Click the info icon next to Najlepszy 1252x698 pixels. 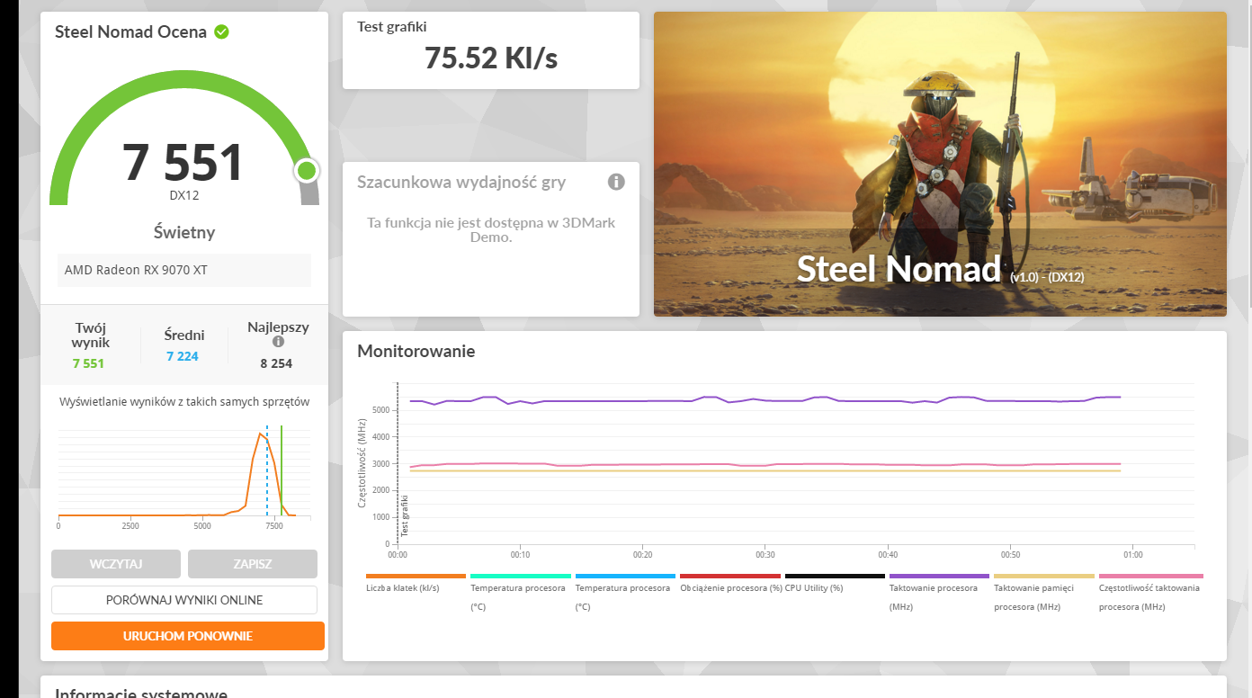[278, 342]
